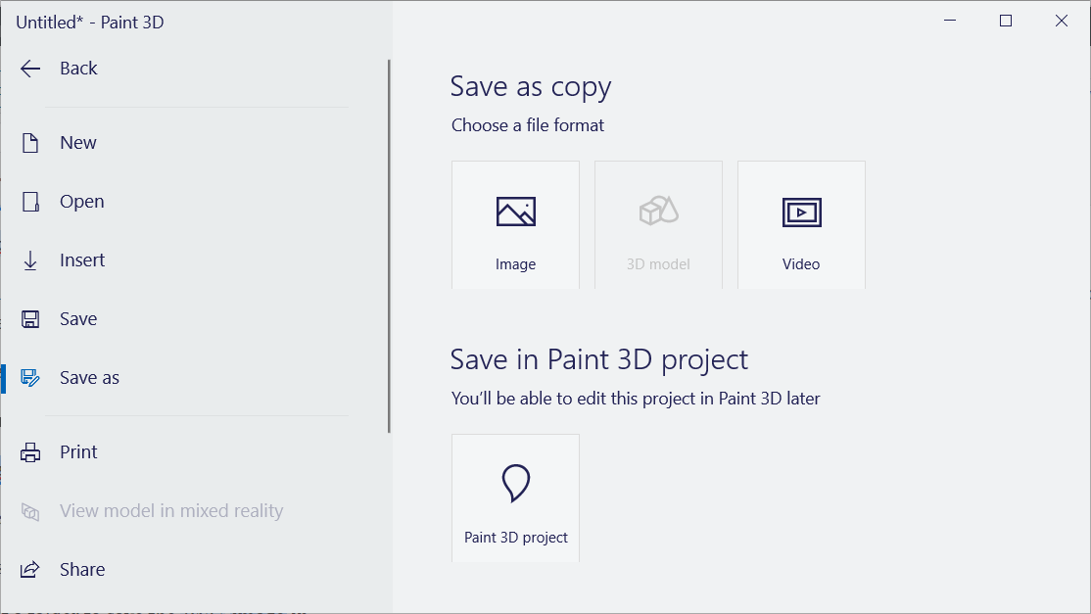Image resolution: width=1091 pixels, height=614 pixels.
Task: Click the Save as icon
Action: pos(30,377)
